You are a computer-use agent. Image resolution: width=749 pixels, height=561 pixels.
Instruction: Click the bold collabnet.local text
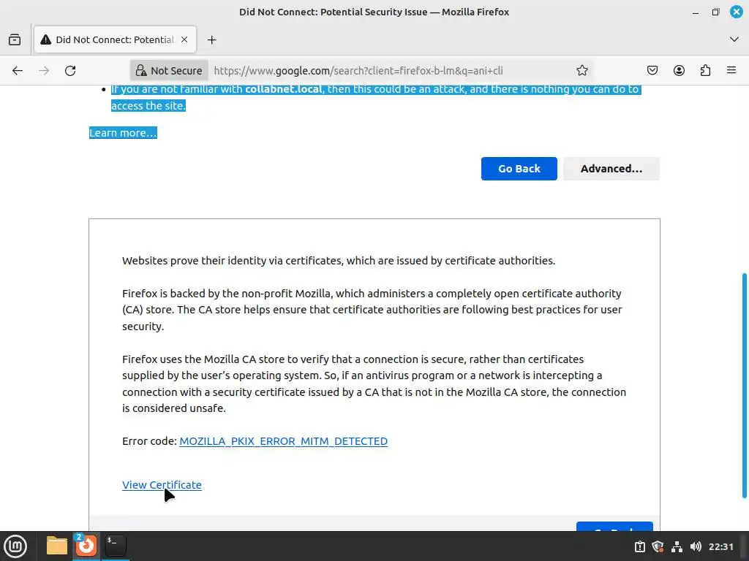[284, 89]
